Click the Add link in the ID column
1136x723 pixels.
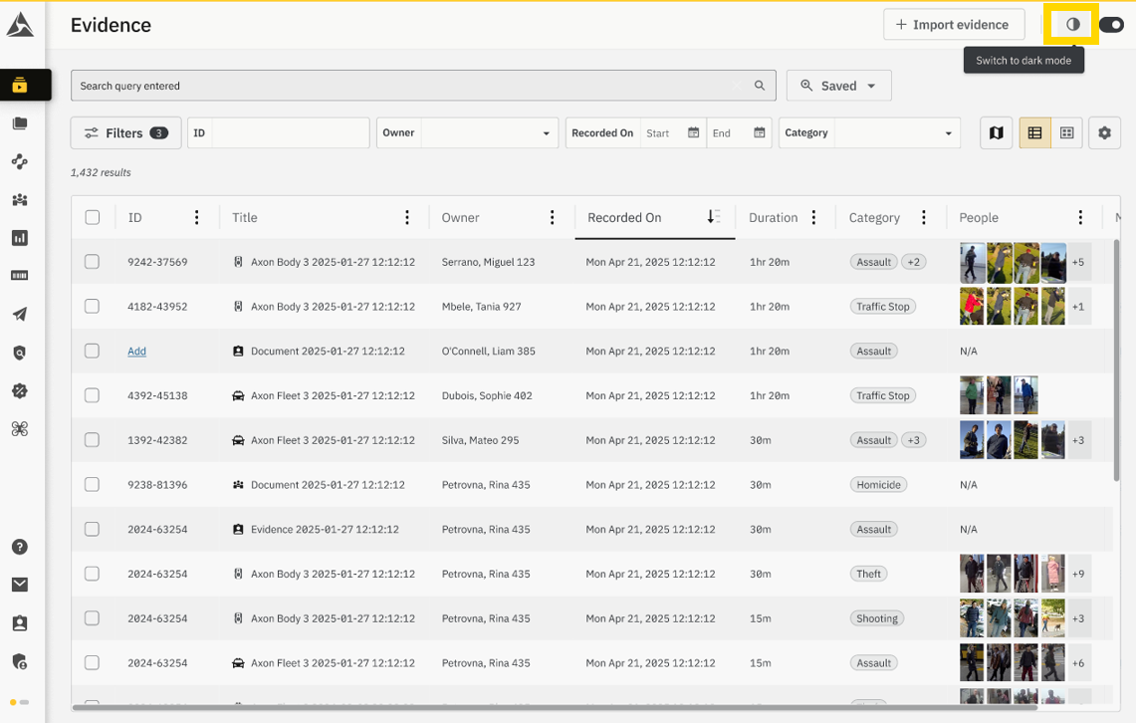pyautogui.click(x=136, y=352)
